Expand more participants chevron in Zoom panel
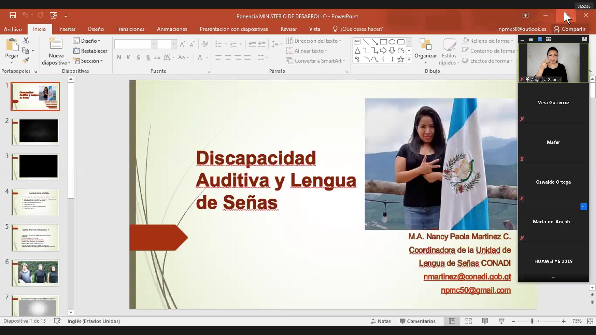596x335 pixels. point(553,277)
